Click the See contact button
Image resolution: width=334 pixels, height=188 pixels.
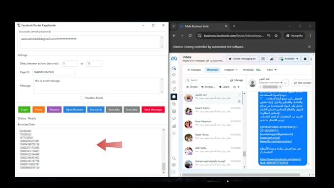tap(303, 83)
